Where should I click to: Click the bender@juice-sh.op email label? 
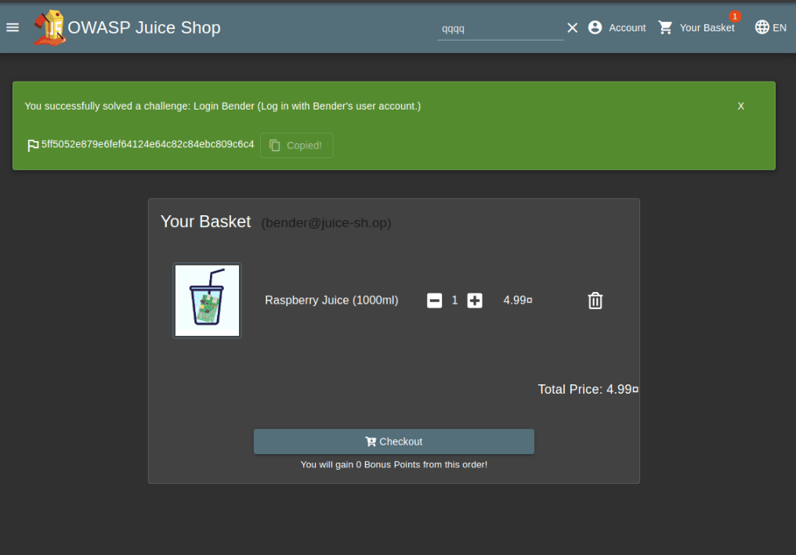[327, 223]
